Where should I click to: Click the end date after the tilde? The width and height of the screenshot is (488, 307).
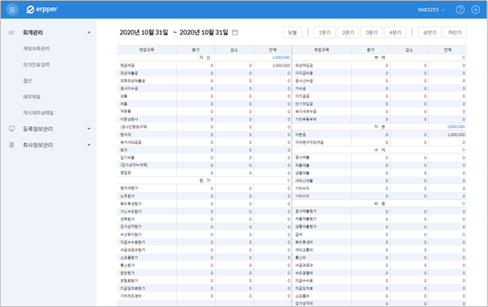[204, 32]
